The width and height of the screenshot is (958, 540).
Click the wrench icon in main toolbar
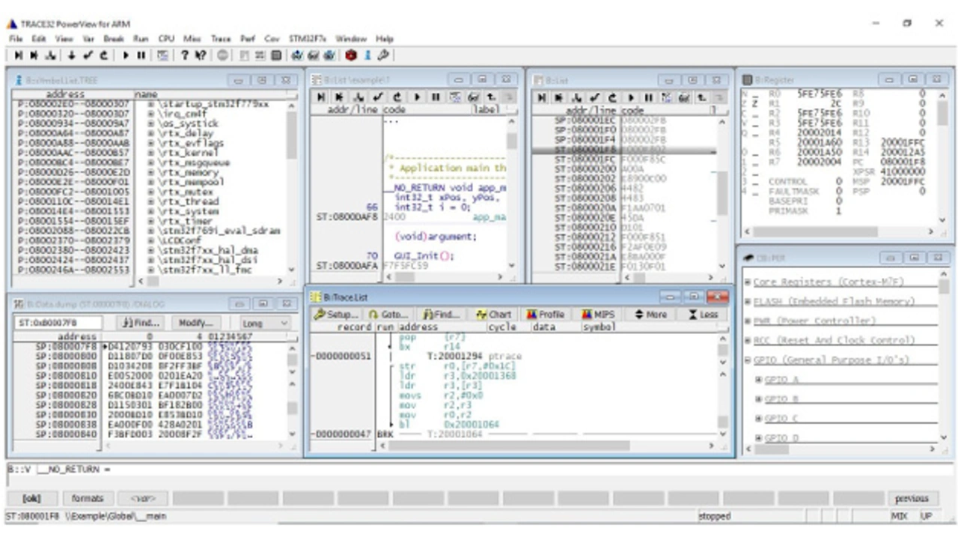click(382, 55)
